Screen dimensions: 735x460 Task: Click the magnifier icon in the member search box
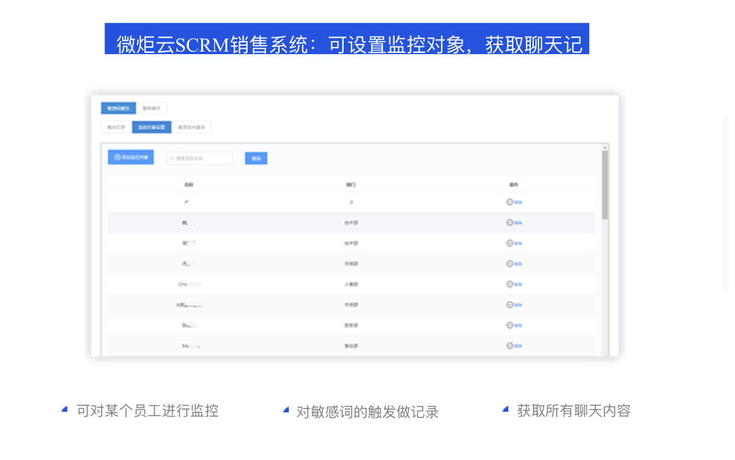[172, 158]
